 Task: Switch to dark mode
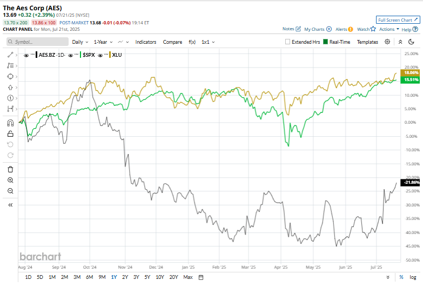(411, 42)
